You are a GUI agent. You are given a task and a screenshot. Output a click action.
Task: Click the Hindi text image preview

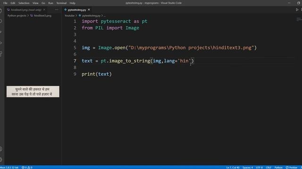click(x=33, y=92)
